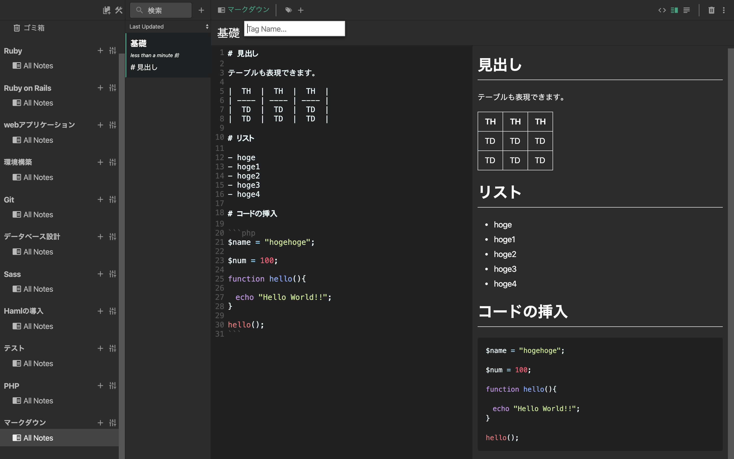Add a note to the Ruby notebook
Image resolution: width=734 pixels, height=459 pixels.
[x=100, y=50]
